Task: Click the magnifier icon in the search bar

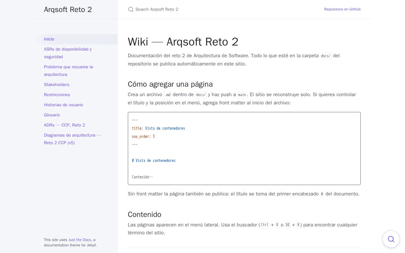Action: (x=131, y=9)
